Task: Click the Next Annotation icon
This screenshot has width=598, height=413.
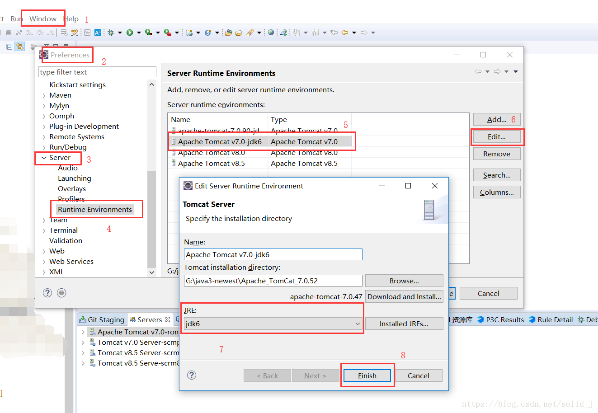Action: tap(297, 33)
